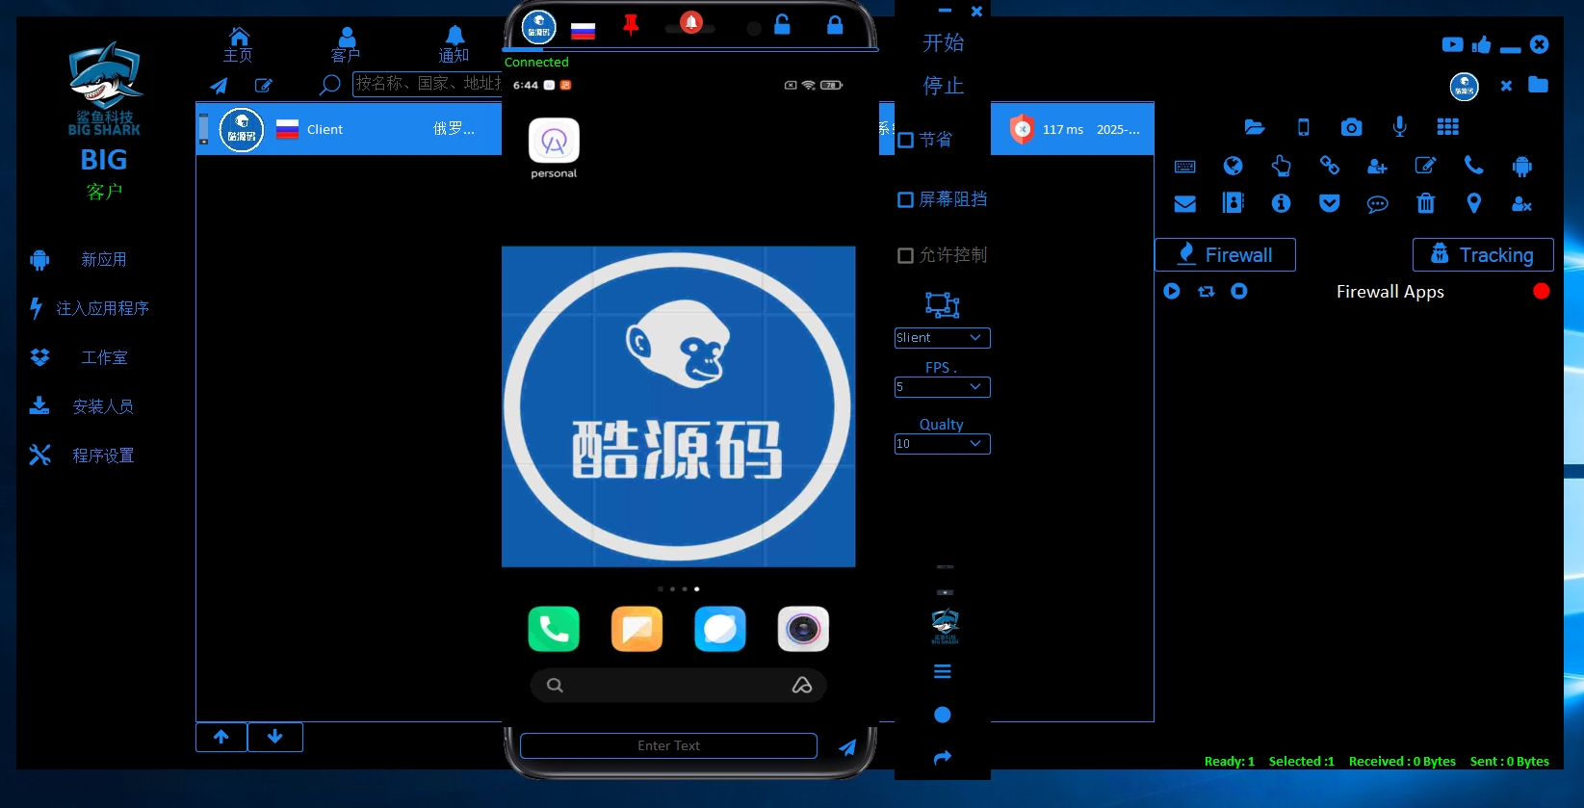1584x808 pixels.
Task: Click the red bell notification icon
Action: click(x=691, y=22)
